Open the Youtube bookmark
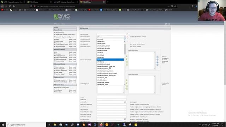 (5, 10)
